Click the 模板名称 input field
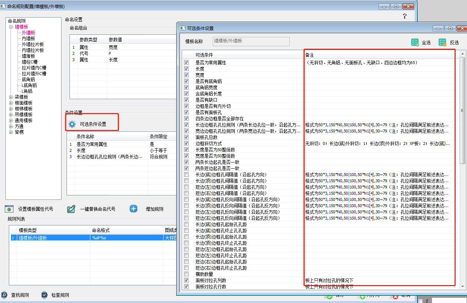This screenshot has height=303, width=467. point(251,41)
